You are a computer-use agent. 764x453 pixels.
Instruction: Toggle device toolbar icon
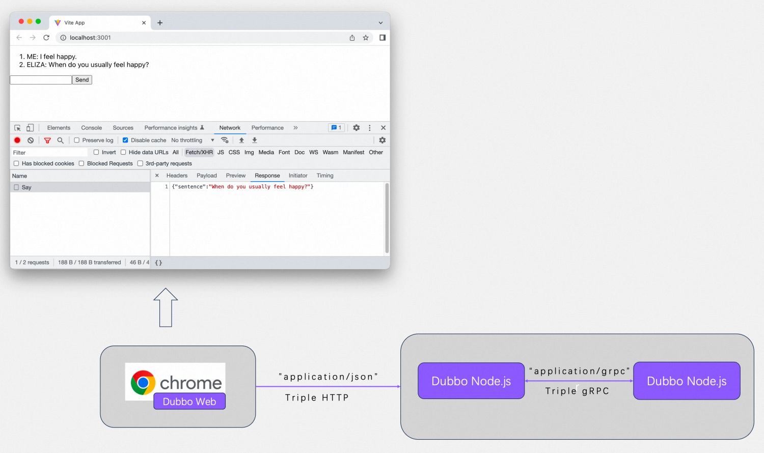pos(30,128)
